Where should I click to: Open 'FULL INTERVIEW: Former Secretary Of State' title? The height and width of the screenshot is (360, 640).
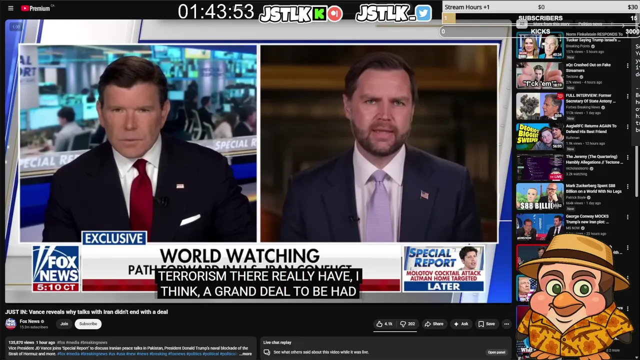591,98
